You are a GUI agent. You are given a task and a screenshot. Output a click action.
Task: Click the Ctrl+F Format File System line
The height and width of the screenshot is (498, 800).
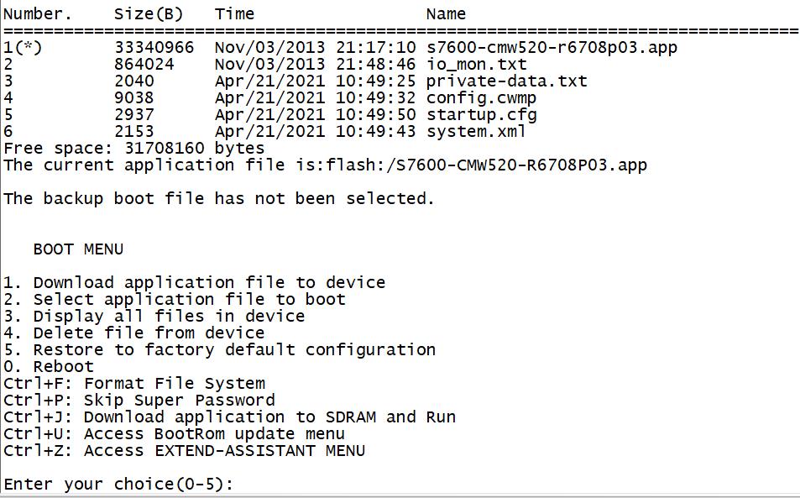coord(134,384)
